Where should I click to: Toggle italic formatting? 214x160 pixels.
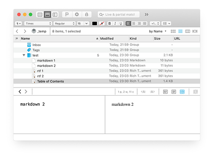coord(115,23)
